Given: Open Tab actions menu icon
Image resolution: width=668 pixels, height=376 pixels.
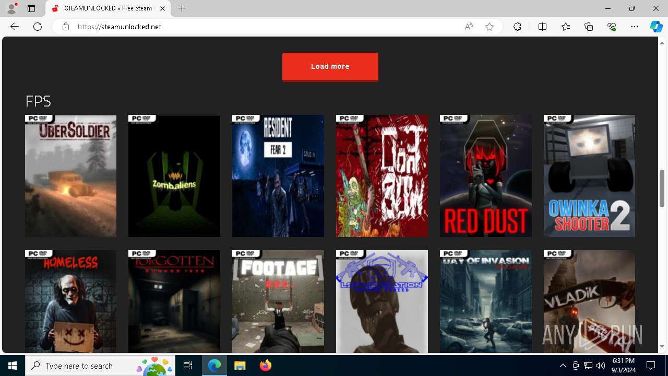Looking at the screenshot, I should [x=31, y=8].
